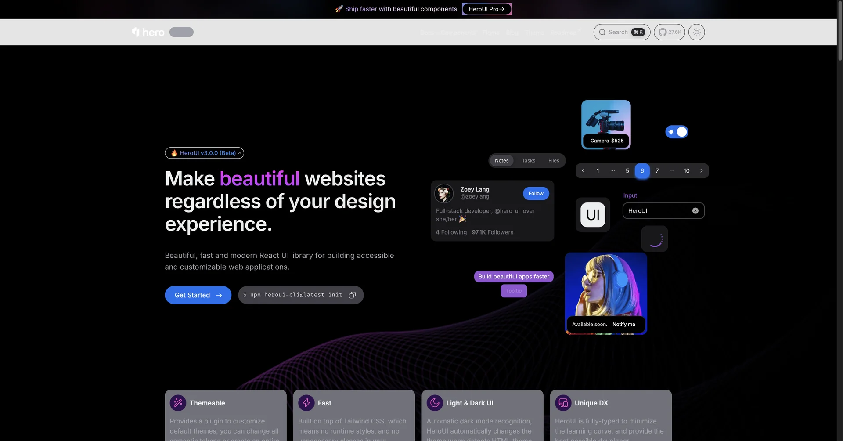Toggle the light theme sun icon
843x441 pixels.
(x=696, y=32)
